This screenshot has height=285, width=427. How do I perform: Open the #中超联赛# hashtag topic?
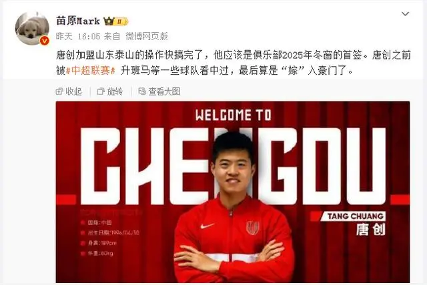[x=91, y=71]
